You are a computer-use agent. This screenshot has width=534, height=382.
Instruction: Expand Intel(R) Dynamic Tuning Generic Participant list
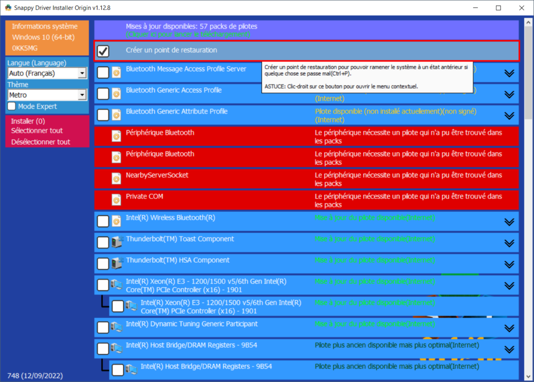coord(509,328)
